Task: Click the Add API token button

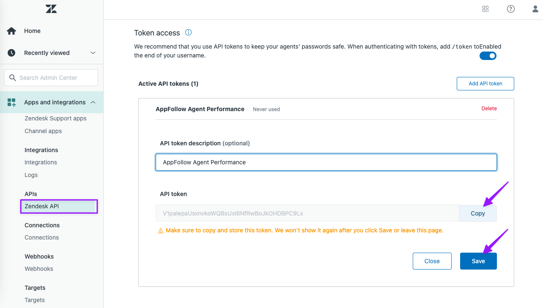Action: (485, 84)
